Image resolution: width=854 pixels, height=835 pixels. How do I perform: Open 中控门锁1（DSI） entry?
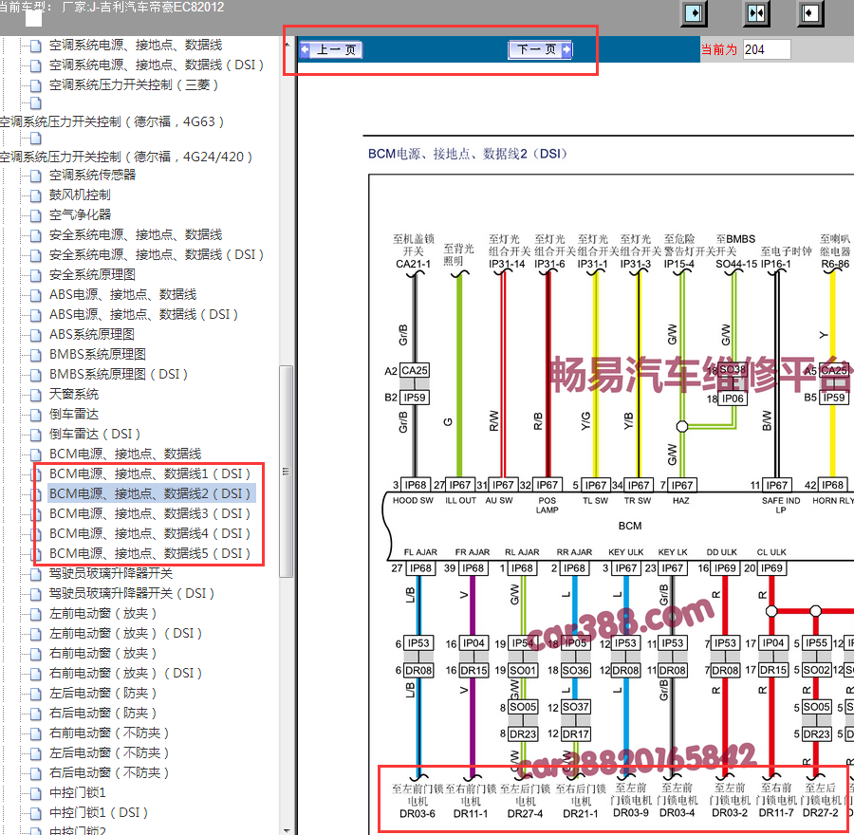click(99, 813)
